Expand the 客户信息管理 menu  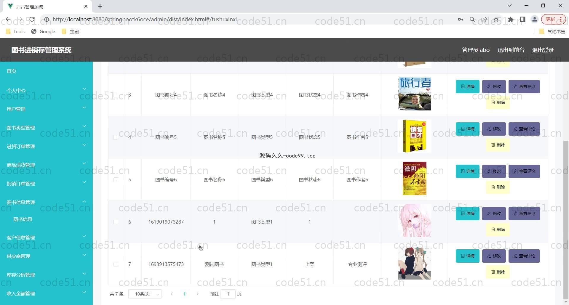click(x=46, y=237)
